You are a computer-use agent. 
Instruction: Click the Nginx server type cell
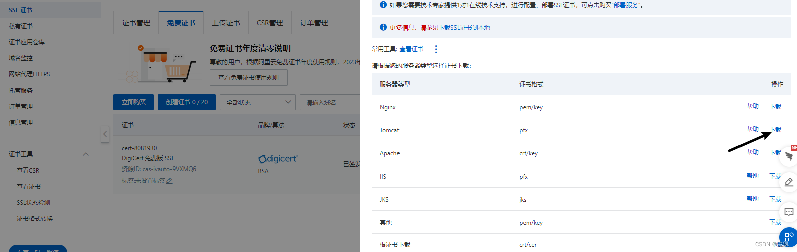pos(388,107)
